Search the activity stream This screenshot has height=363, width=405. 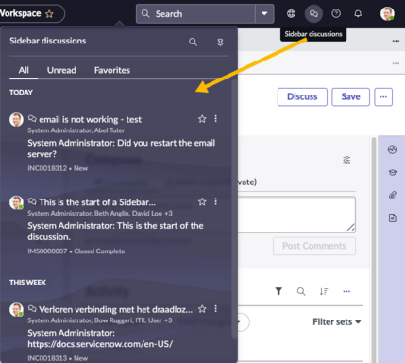pyautogui.click(x=301, y=291)
